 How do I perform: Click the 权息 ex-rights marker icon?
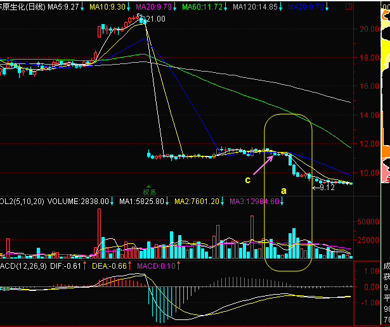(x=148, y=188)
